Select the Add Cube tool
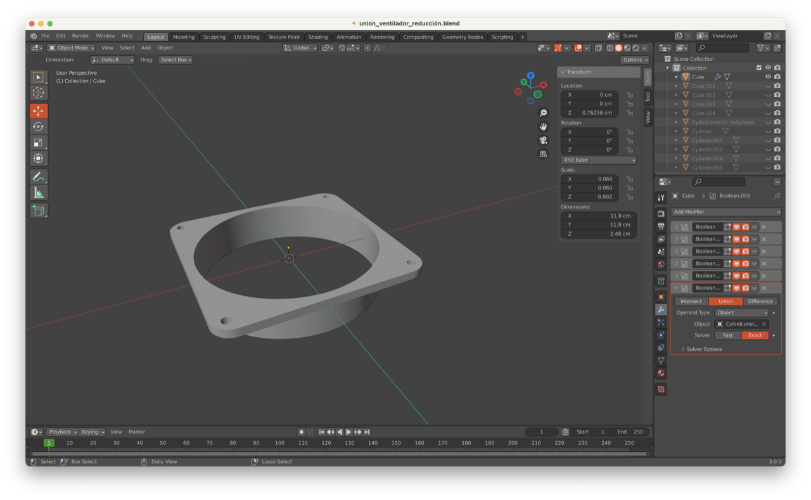The width and height of the screenshot is (811, 500). click(x=38, y=210)
